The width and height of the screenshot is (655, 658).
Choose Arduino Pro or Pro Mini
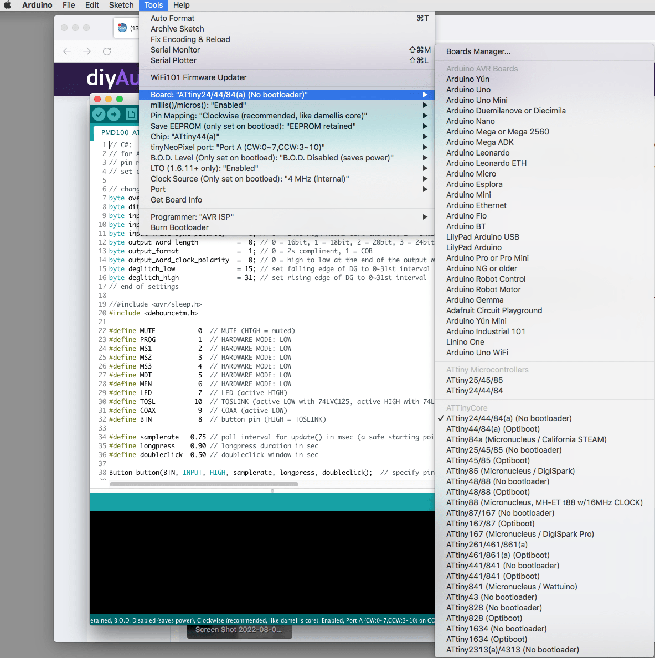tap(545, 258)
